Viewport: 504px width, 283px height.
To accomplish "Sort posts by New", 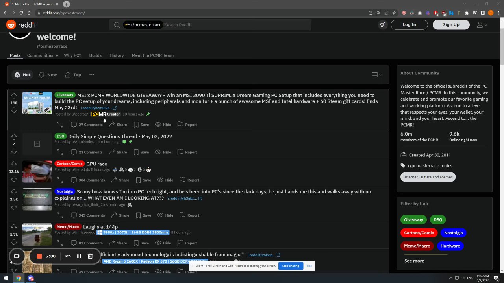I will pos(48,75).
